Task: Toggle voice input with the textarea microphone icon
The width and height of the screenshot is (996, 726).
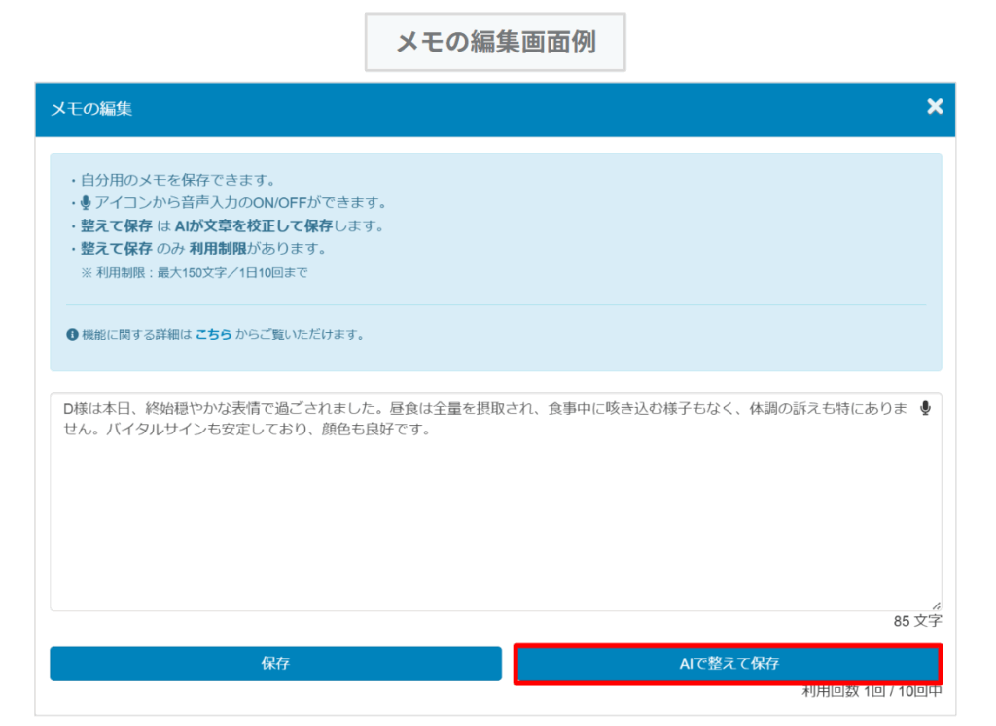Action: (925, 409)
